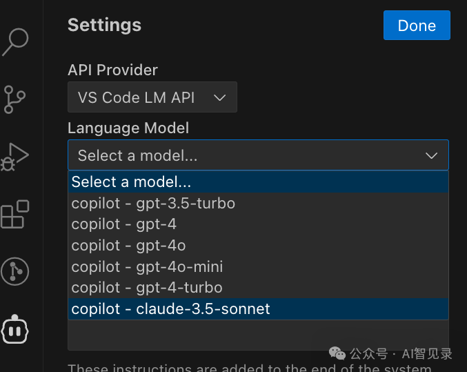Click the text area below the model list
This screenshot has height=372, width=467.
(258, 335)
